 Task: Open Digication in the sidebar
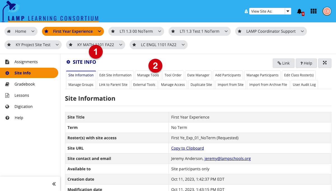(29, 107)
